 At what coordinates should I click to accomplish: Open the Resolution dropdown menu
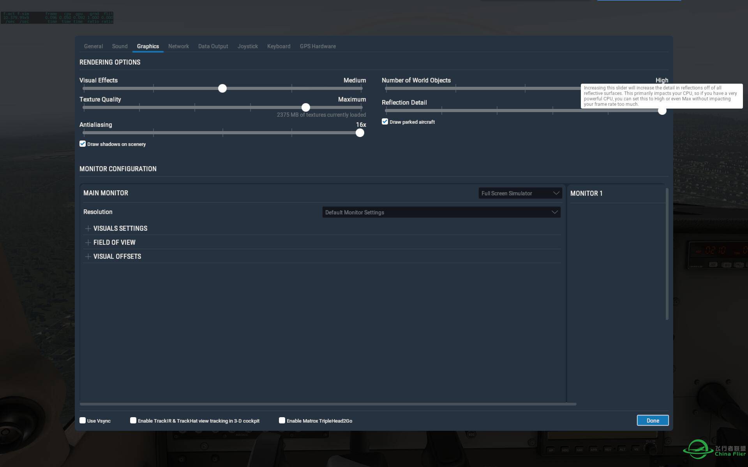[x=441, y=211]
